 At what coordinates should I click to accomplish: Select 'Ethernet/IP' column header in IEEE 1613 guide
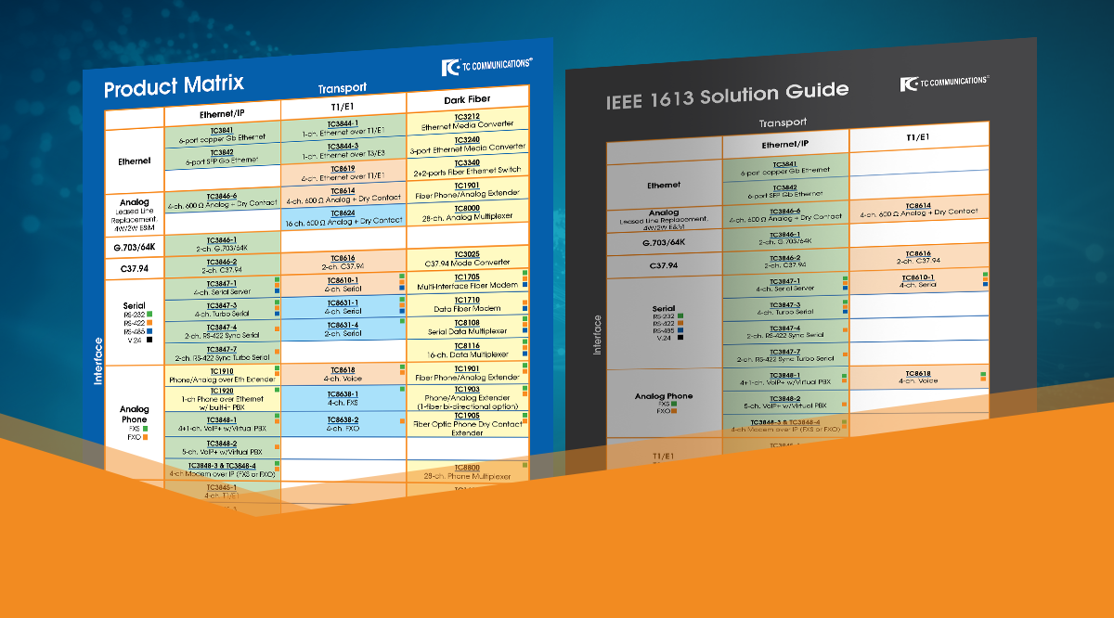[784, 145]
